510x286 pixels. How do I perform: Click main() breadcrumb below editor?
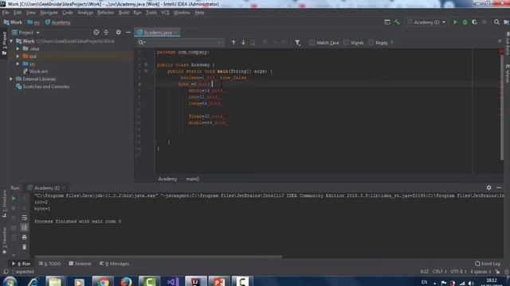tap(193, 179)
